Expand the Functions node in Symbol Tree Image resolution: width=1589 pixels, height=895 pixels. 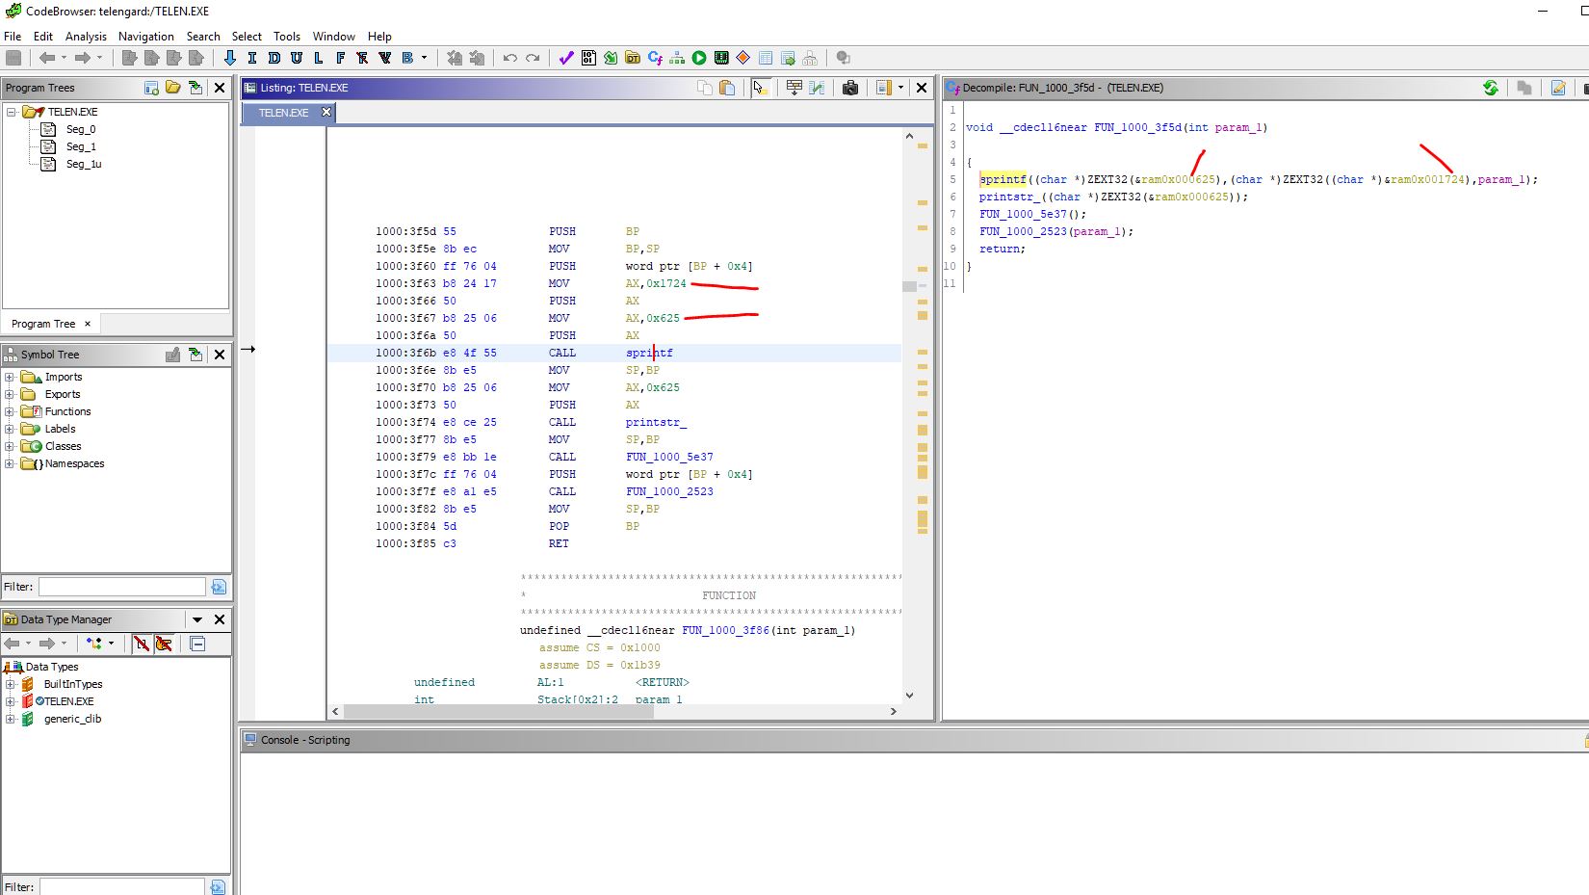coord(9,411)
